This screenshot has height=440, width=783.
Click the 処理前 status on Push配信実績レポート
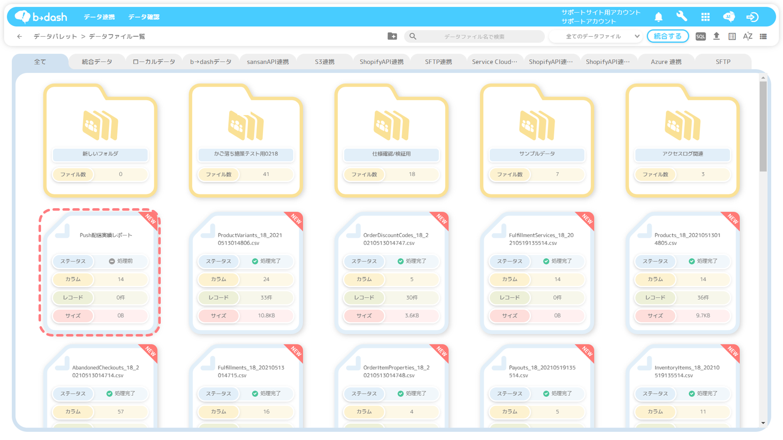click(121, 261)
